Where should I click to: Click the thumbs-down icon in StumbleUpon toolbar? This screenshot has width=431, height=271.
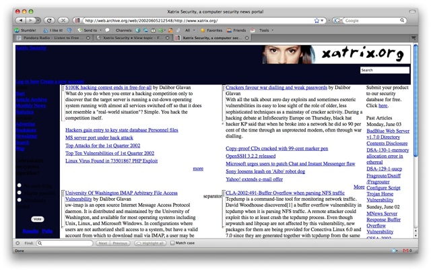click(x=69, y=30)
